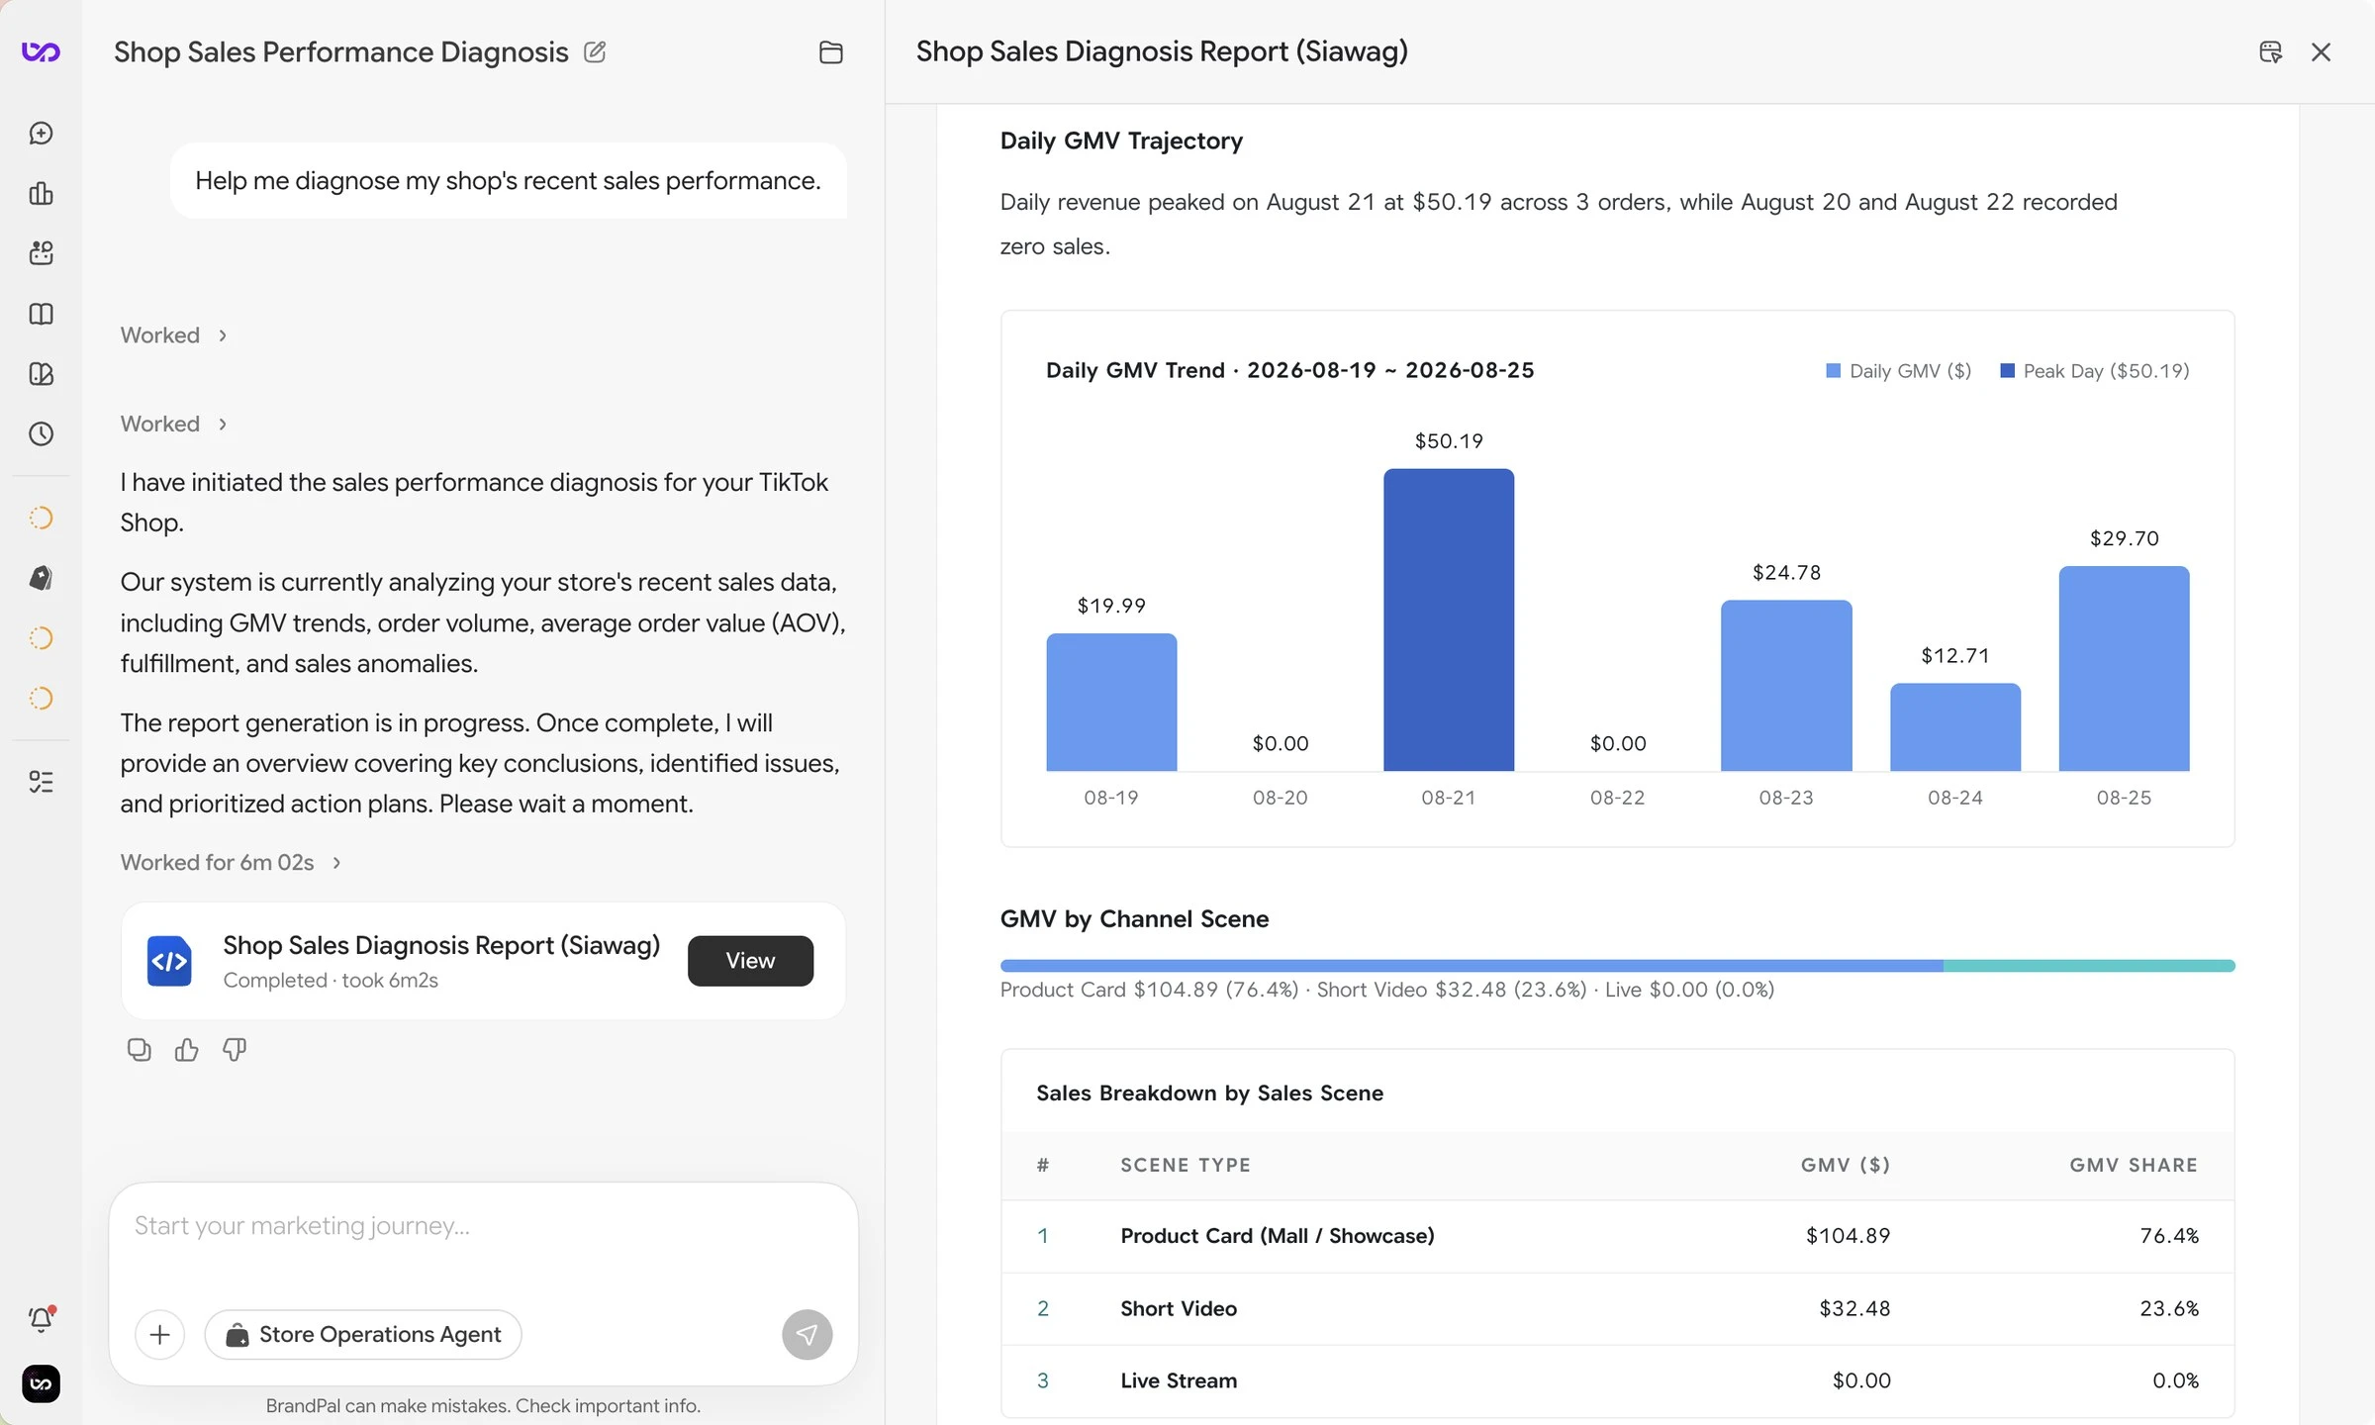Copy the assistant response

point(140,1050)
